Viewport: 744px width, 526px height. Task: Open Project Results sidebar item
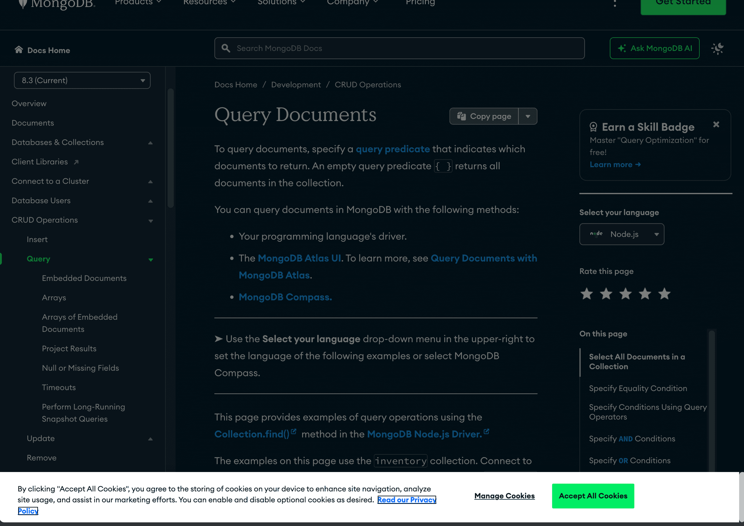69,349
